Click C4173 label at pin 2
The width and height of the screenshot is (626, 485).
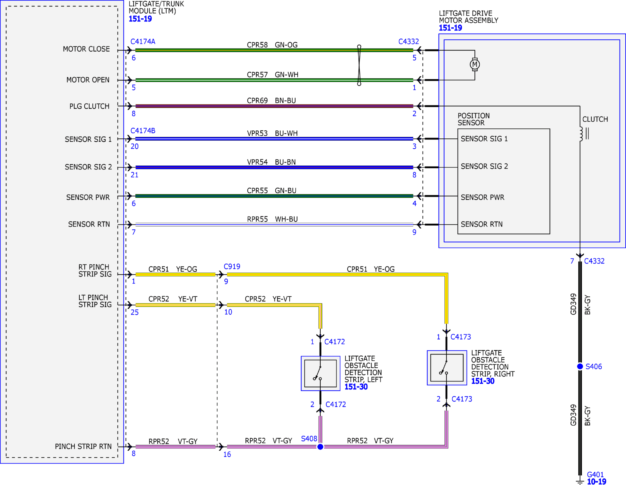[x=462, y=399]
